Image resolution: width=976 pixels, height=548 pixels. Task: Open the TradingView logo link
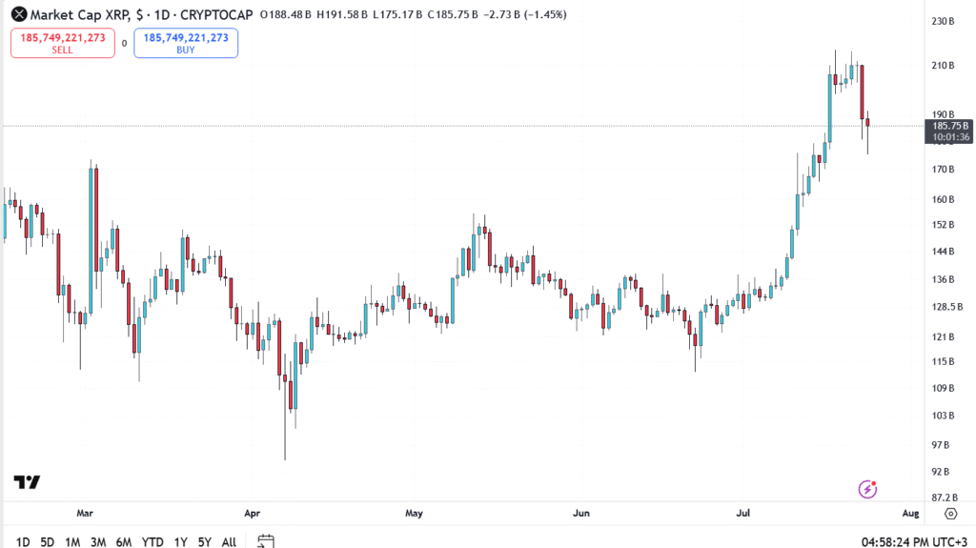[x=27, y=482]
